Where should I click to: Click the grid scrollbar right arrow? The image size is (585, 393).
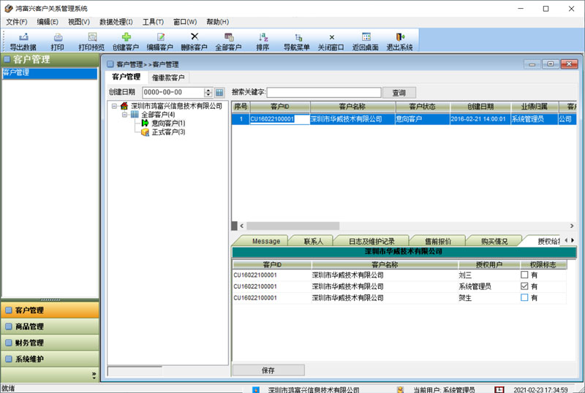(572, 226)
